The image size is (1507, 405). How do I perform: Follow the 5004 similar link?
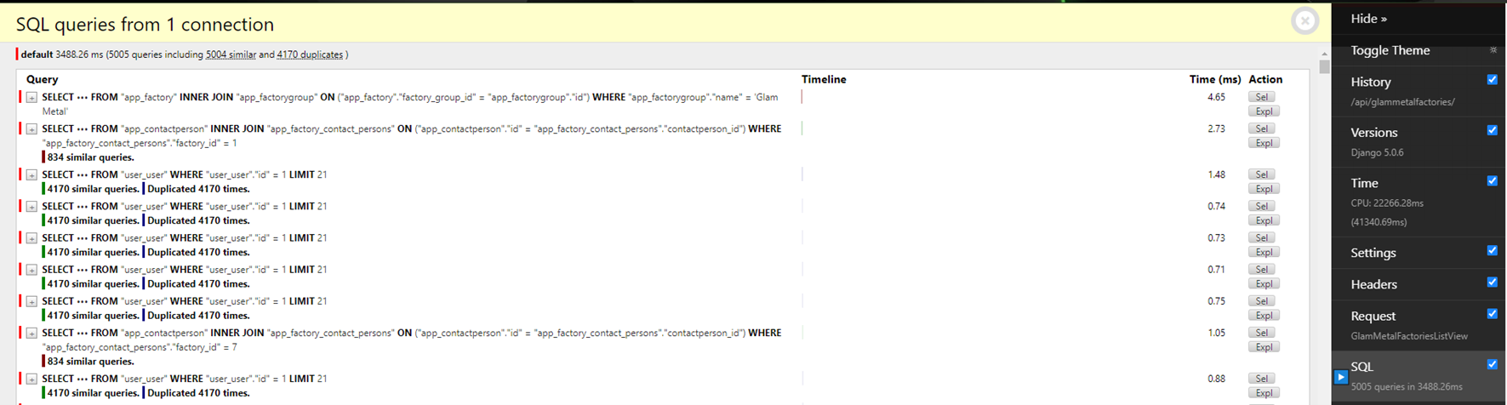click(x=231, y=54)
